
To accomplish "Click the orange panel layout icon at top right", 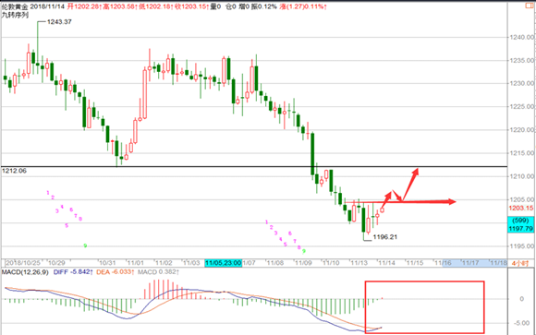I will (x=530, y=6).
